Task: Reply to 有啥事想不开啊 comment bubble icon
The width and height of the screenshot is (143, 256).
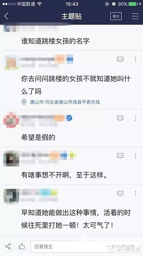Action: coord(120,156)
